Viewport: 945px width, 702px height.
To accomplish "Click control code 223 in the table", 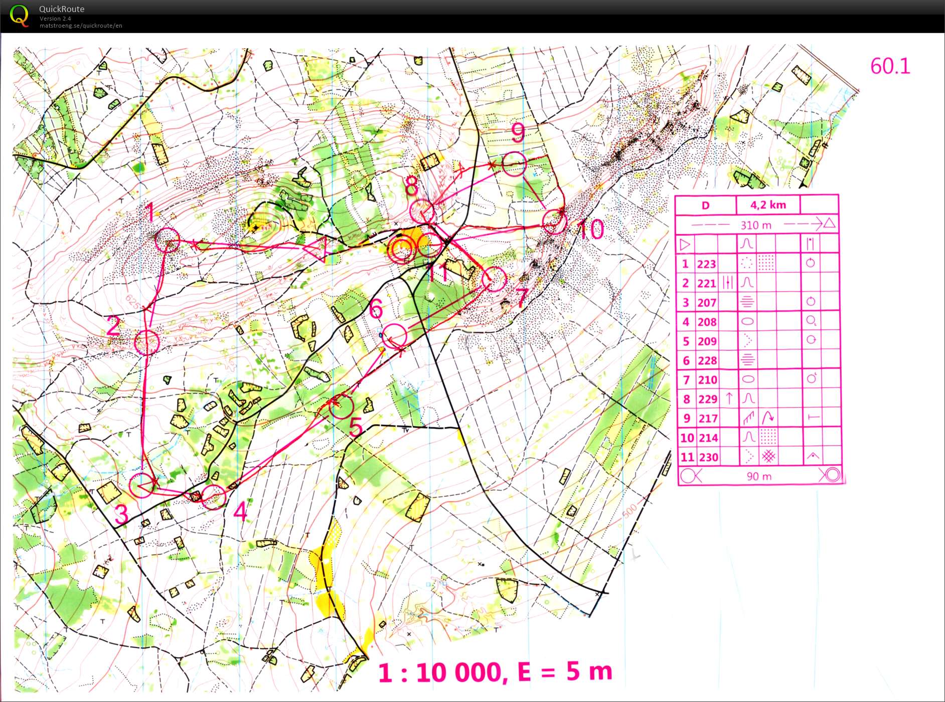I will coord(706,264).
